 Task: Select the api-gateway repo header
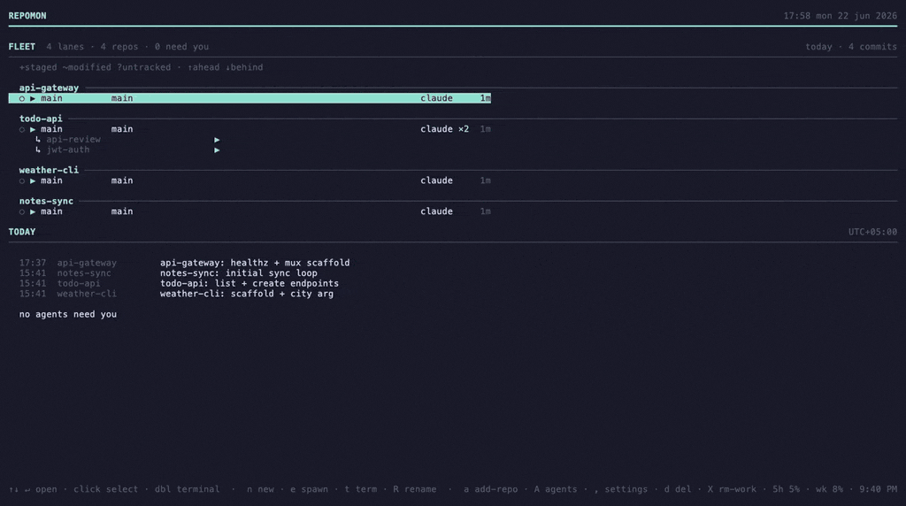(50, 88)
